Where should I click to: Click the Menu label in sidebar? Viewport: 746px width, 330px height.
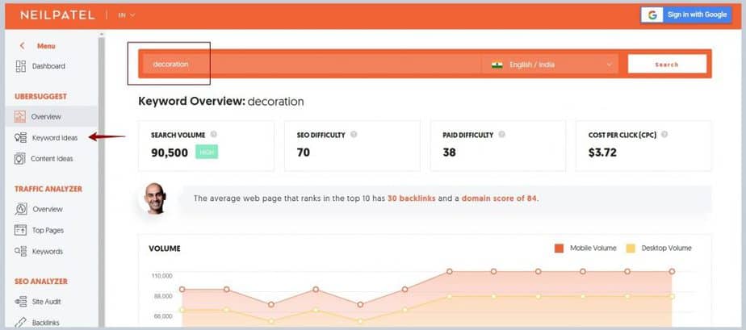(x=46, y=46)
